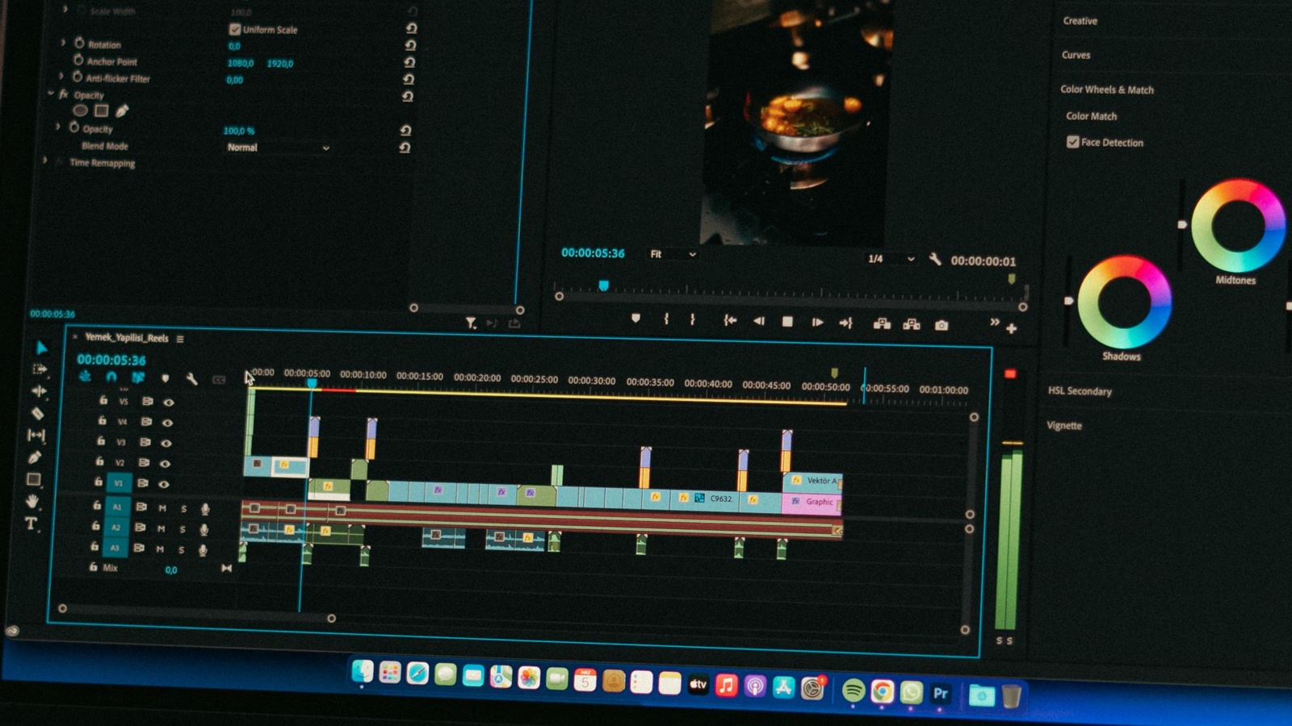Open Premiere Pro from the dock
Viewport: 1292px width, 726px height.
(940, 694)
